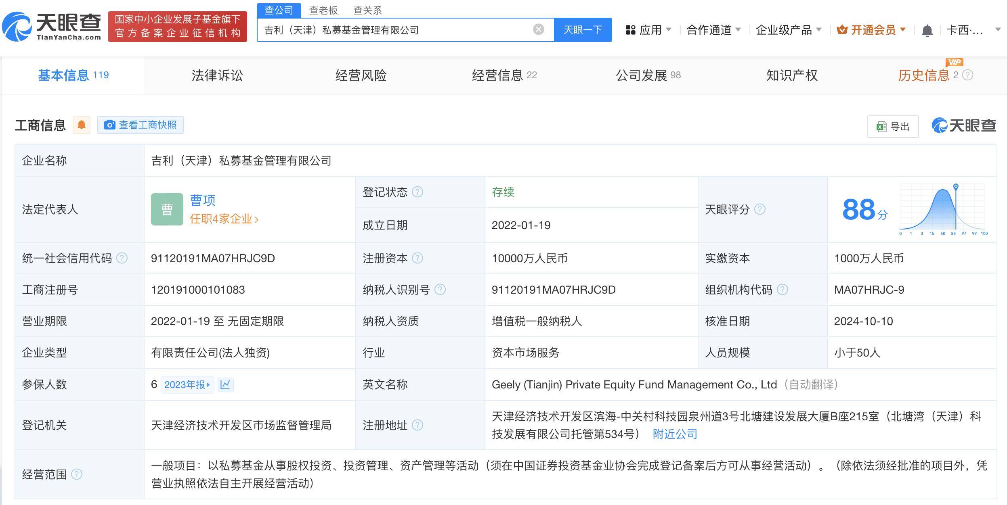Select the 存续 registration status
Viewport: 1007px width, 505px height.
click(503, 192)
